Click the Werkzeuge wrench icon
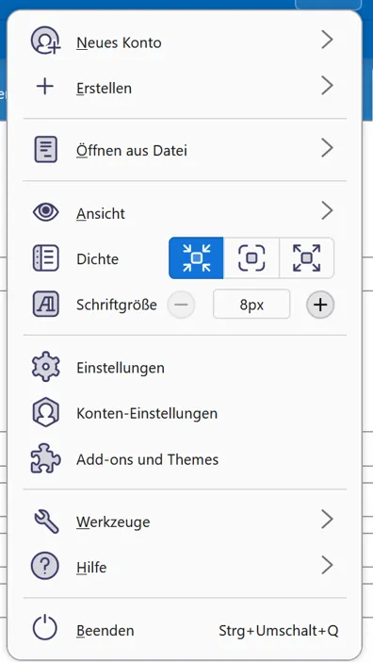 (45, 521)
